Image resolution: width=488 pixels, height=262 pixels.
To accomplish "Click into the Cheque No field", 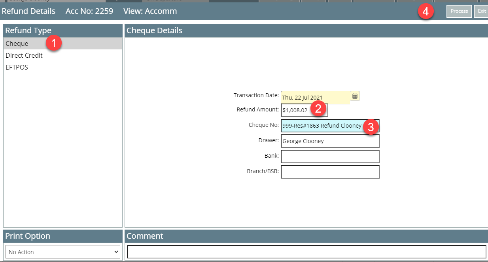I will 320,126.
